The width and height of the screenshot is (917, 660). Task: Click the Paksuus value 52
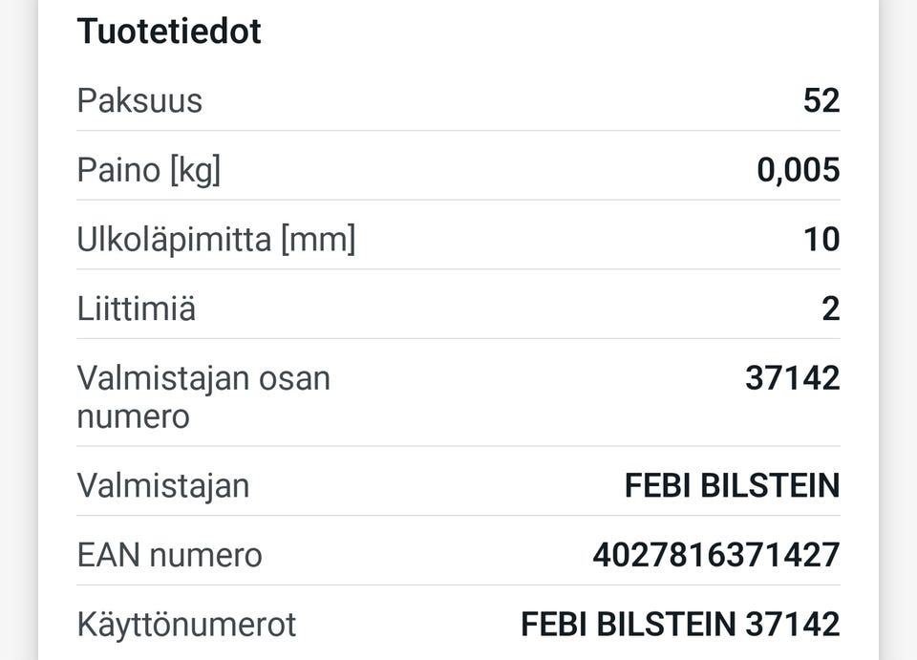click(821, 100)
